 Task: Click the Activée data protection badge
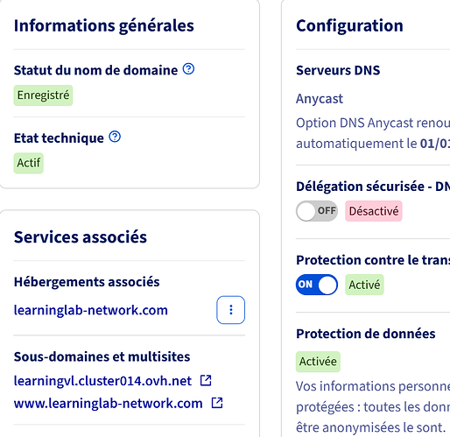[318, 362]
